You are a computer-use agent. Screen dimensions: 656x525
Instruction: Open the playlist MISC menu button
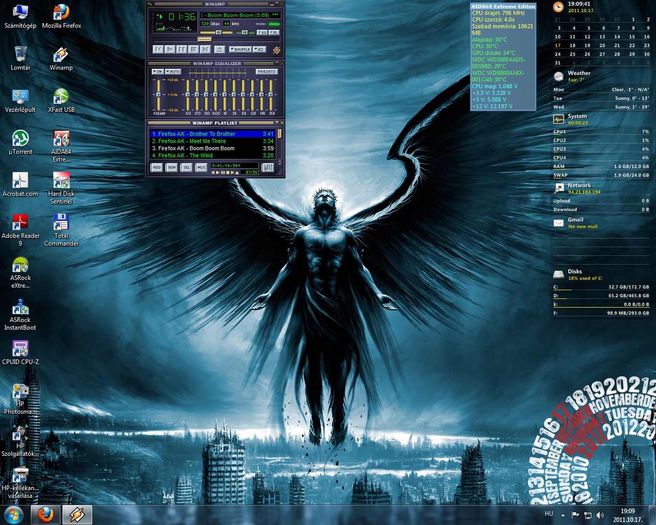[201, 168]
